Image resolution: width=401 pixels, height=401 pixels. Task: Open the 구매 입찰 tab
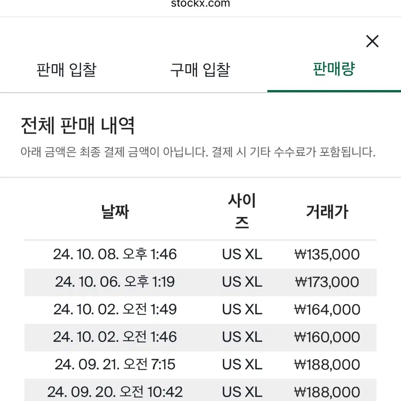[200, 69]
